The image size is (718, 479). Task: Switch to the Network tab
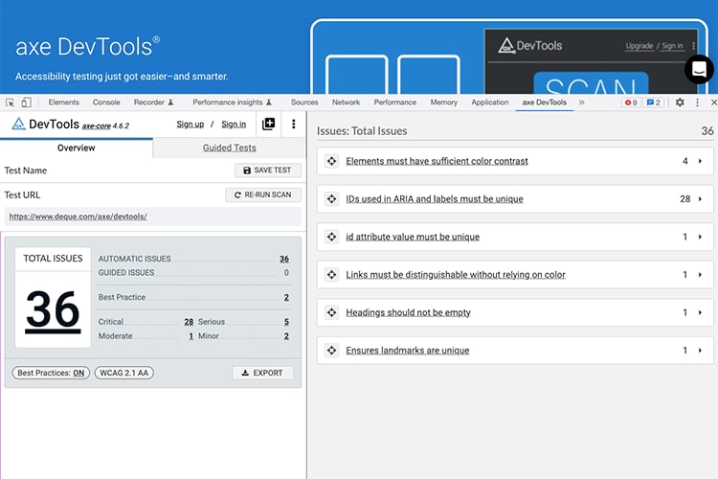click(x=347, y=103)
